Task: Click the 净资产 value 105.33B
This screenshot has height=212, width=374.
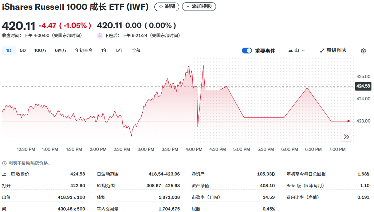Action: [x=266, y=174]
